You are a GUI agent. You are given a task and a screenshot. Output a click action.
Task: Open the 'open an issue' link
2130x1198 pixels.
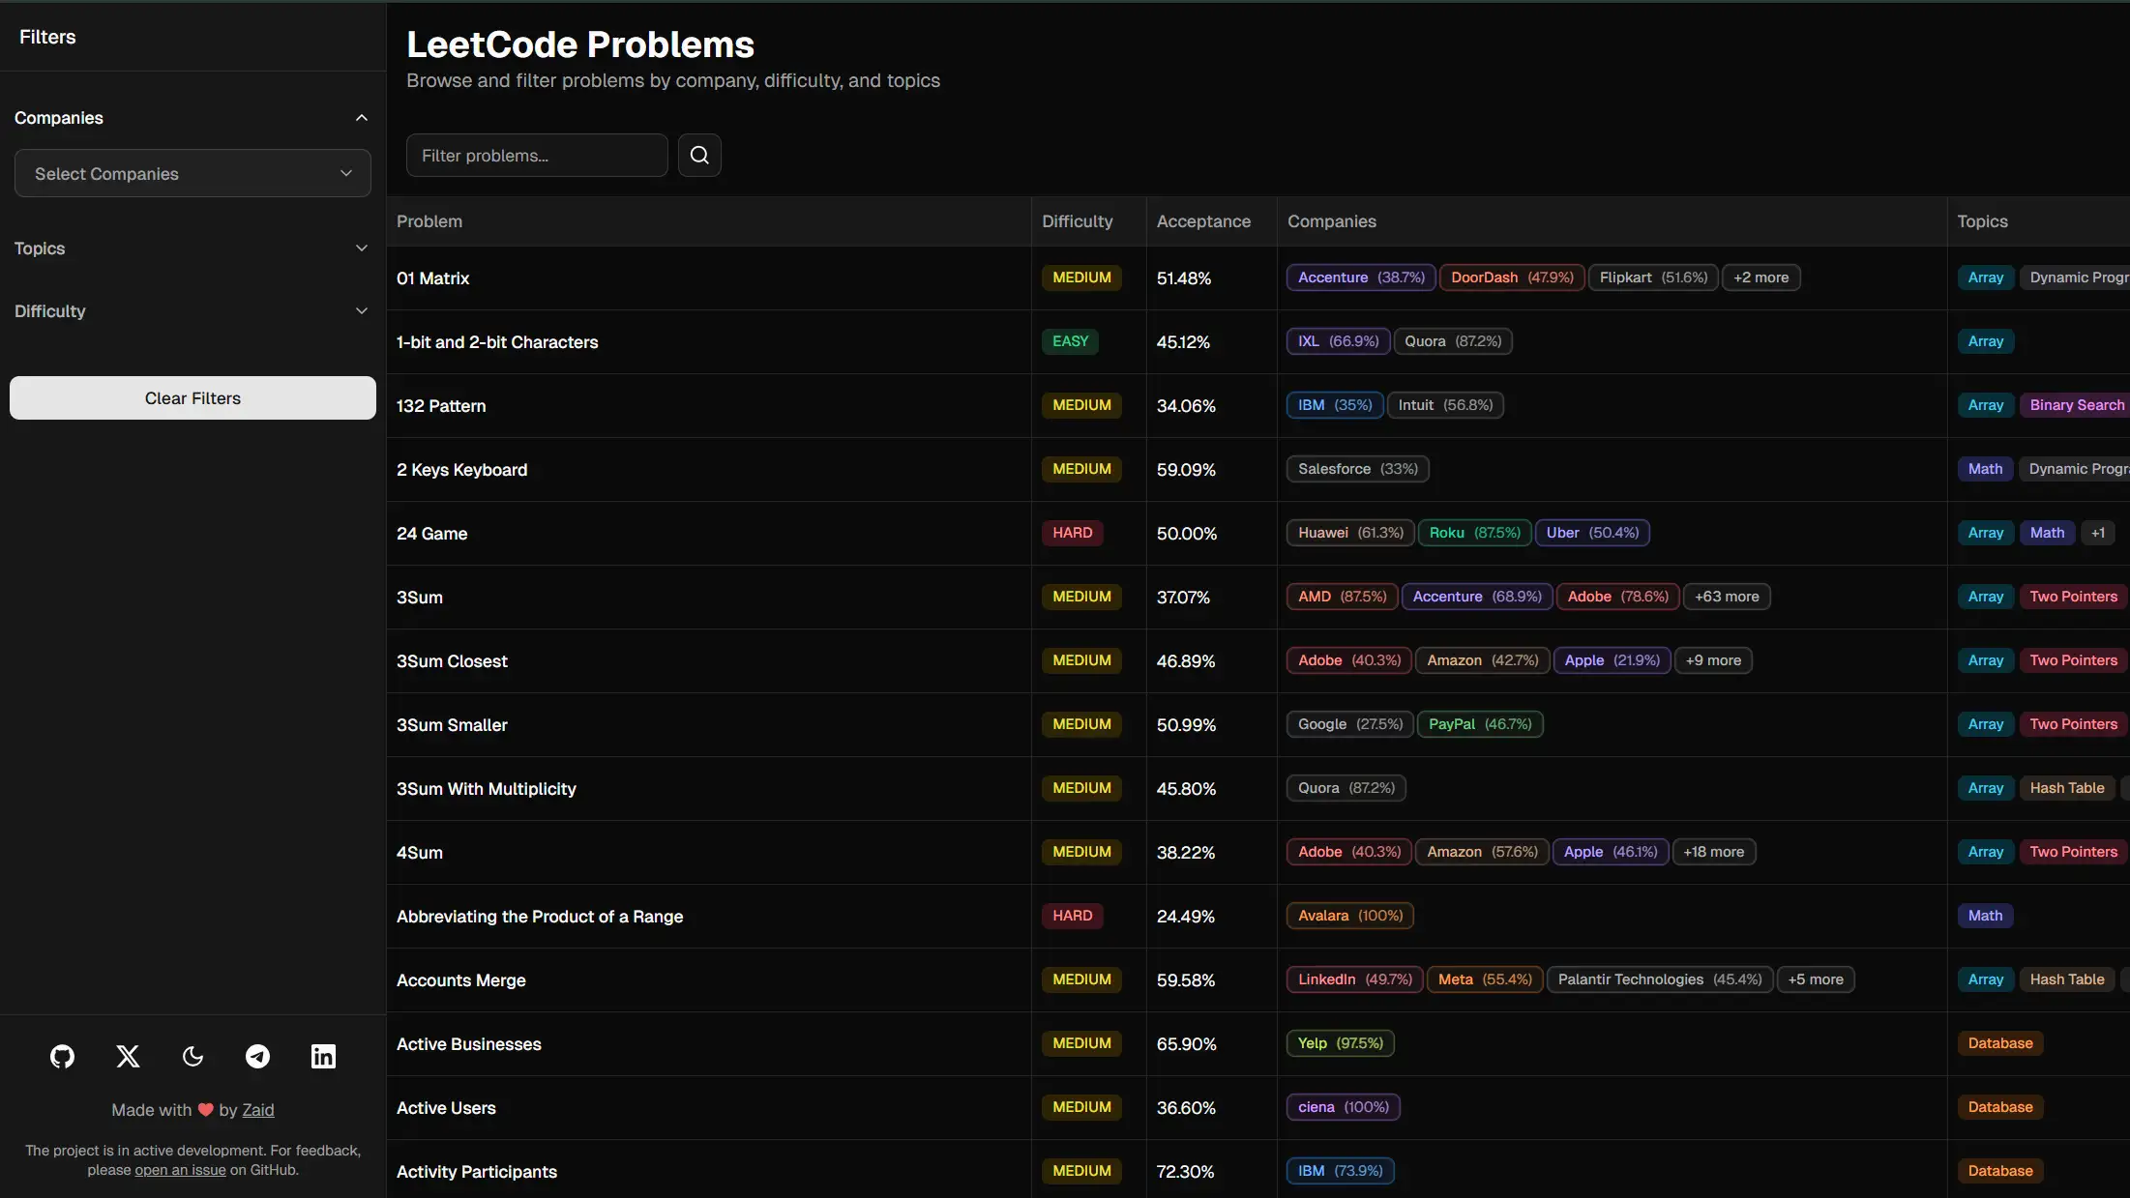point(180,1170)
